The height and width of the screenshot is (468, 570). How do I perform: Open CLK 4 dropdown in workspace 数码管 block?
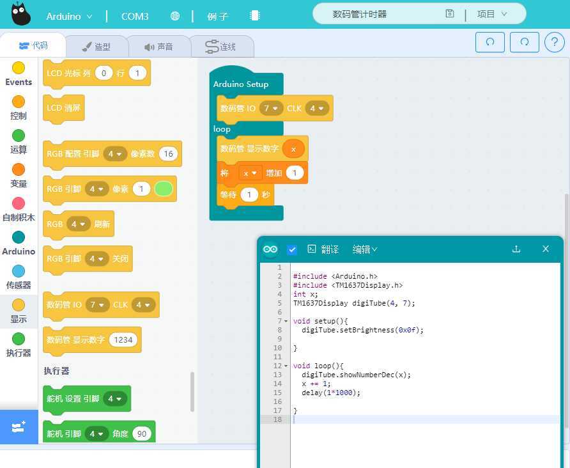tap(317, 108)
